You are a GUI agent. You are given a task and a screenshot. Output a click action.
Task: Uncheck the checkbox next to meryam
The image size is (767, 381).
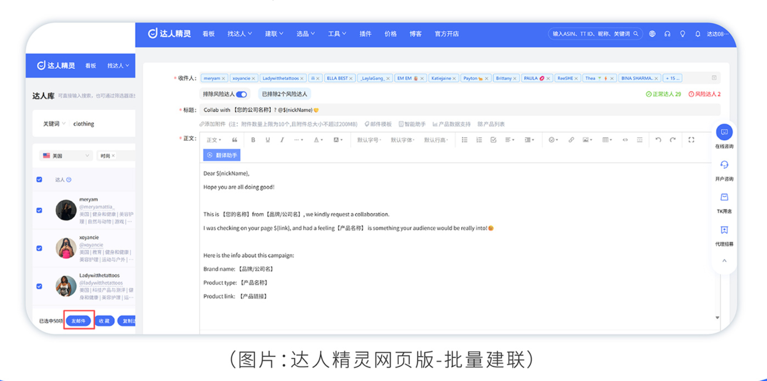(x=39, y=210)
